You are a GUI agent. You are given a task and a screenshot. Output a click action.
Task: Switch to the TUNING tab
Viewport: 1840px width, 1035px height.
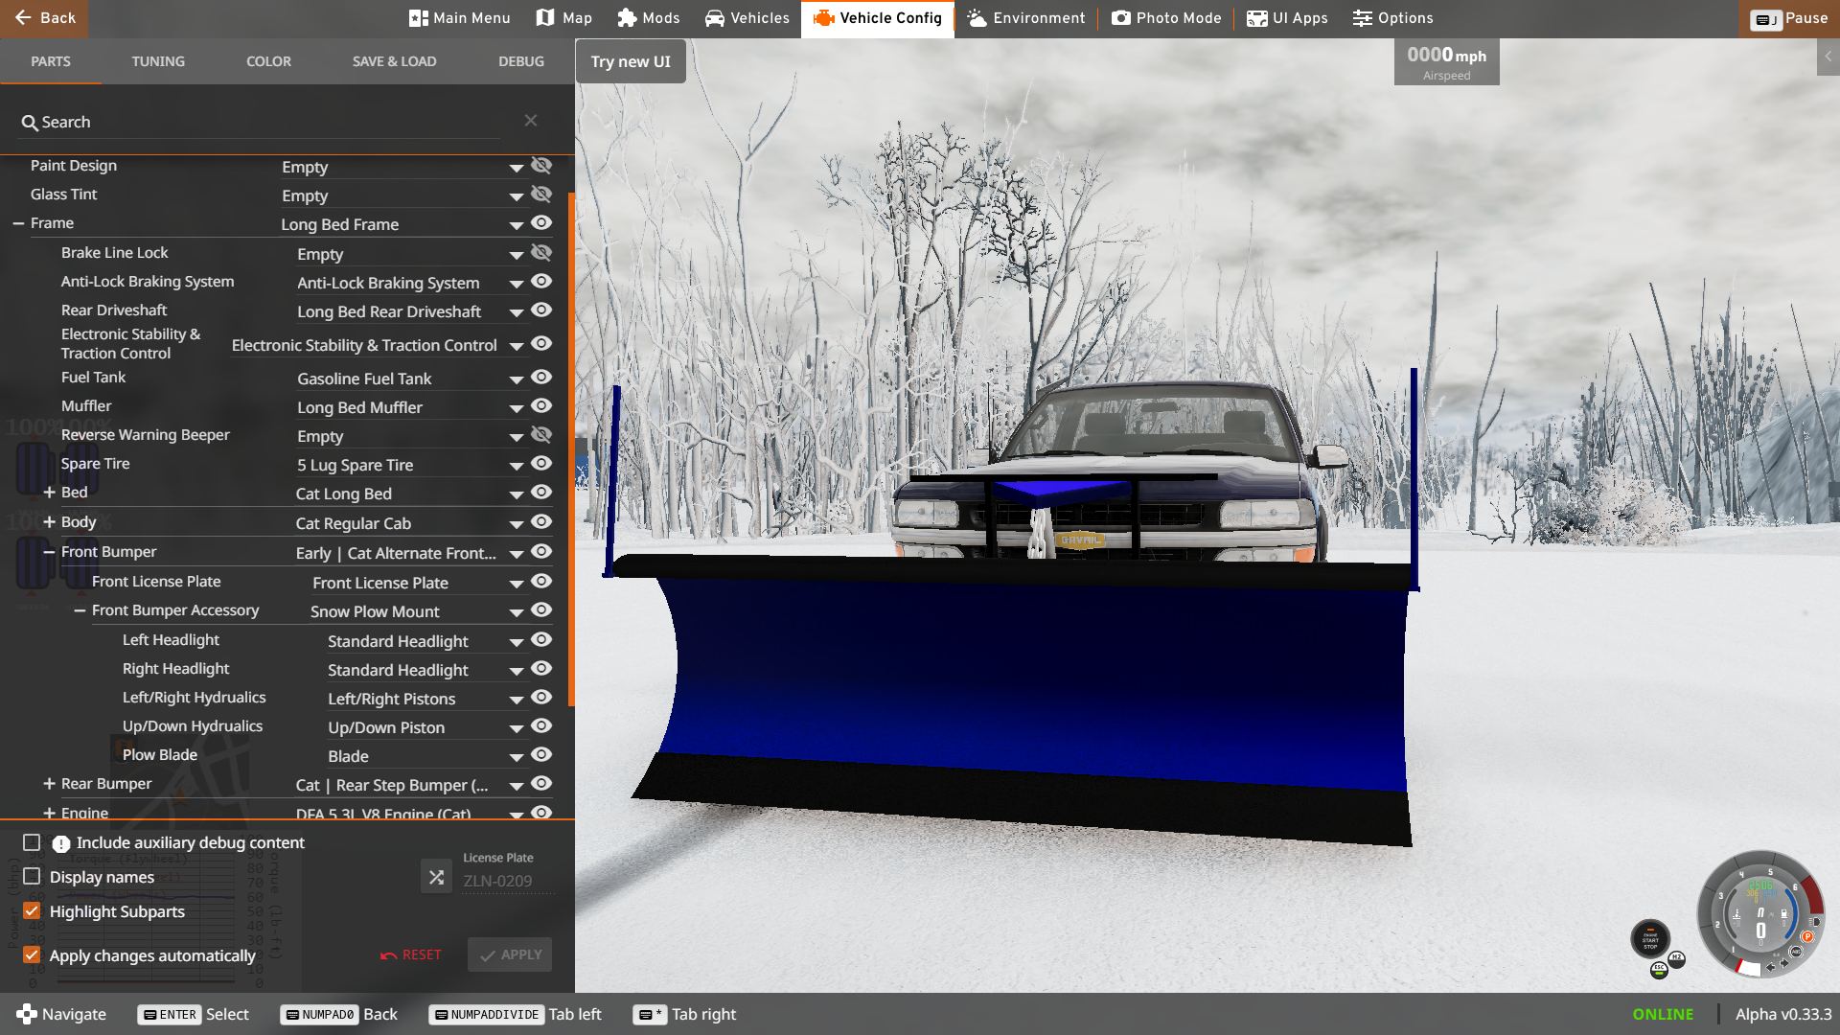click(x=158, y=61)
